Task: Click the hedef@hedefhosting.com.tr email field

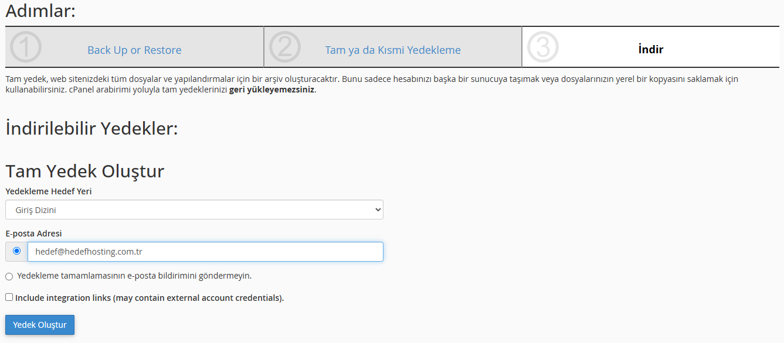Action: [x=205, y=252]
